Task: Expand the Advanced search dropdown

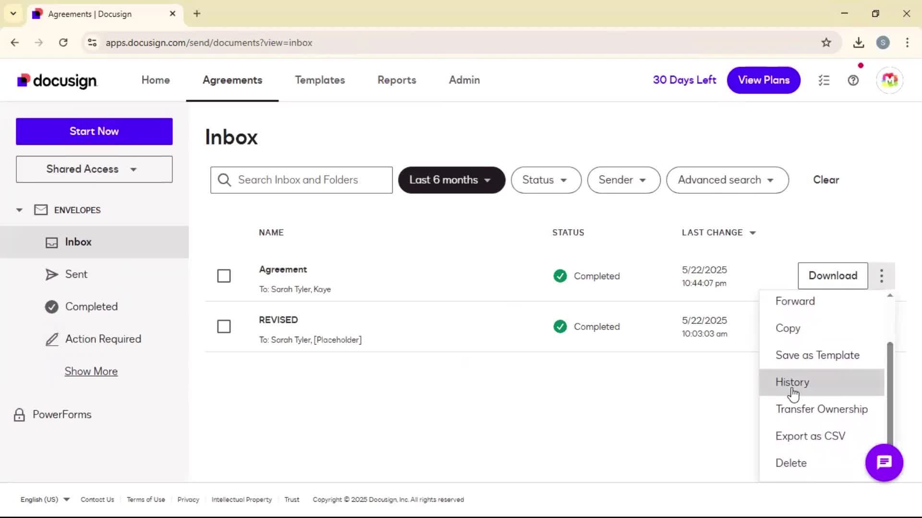Action: coord(727,180)
